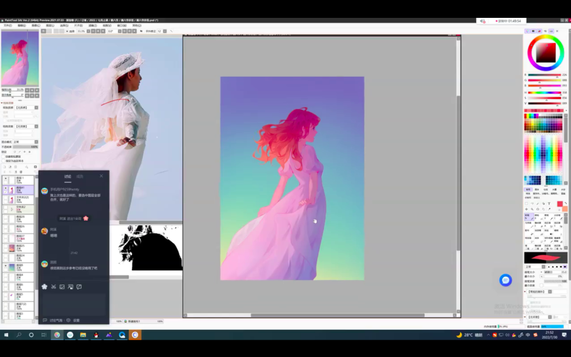Switch to the 成员 tab in chat
571x357 pixels.
click(x=80, y=176)
